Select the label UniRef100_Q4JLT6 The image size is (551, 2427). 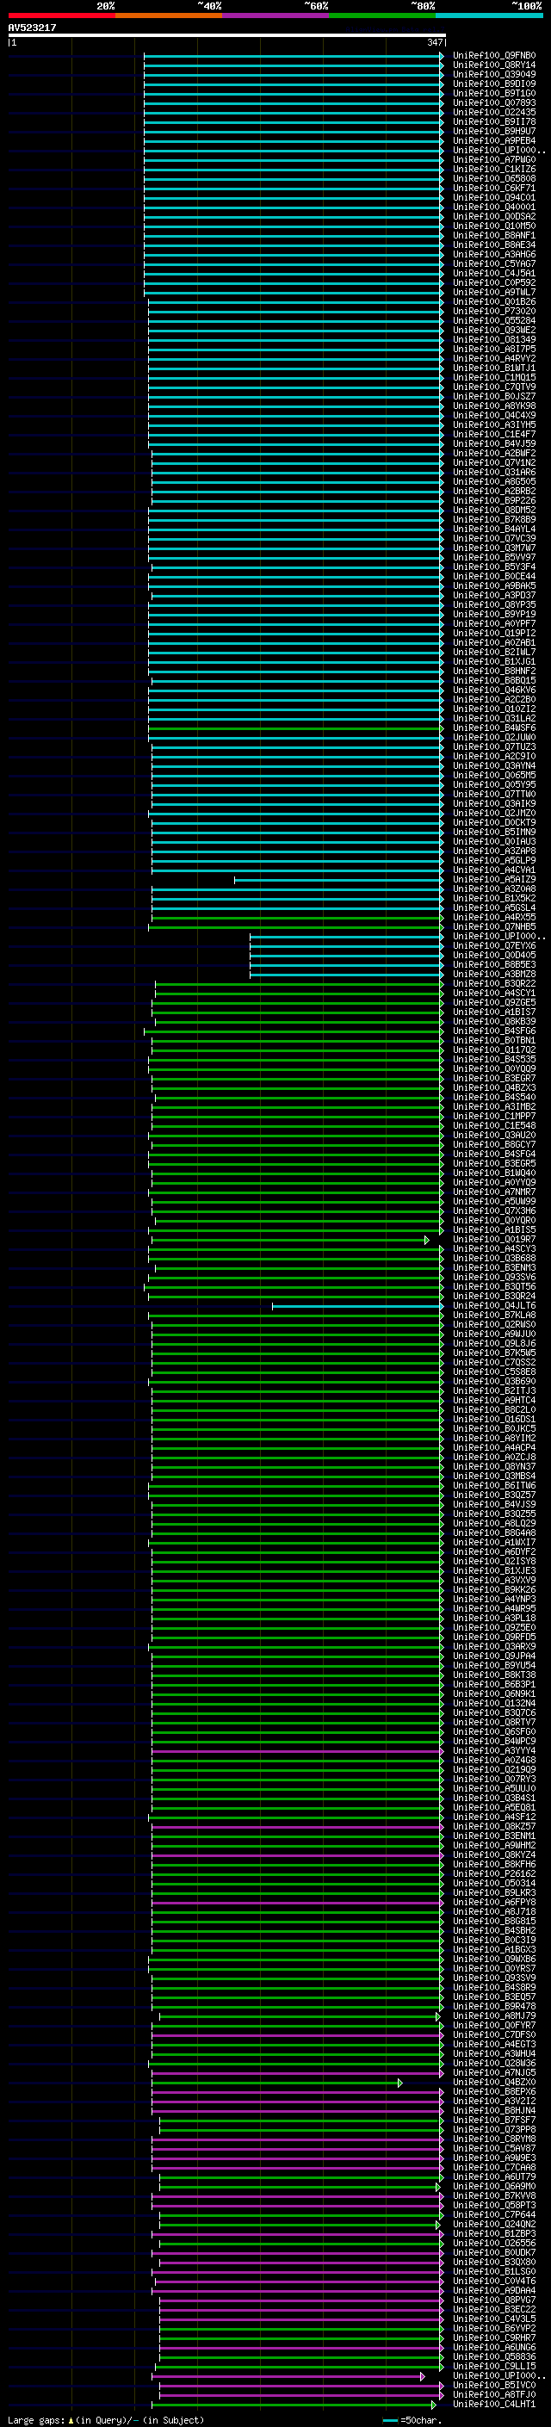tap(494, 1306)
